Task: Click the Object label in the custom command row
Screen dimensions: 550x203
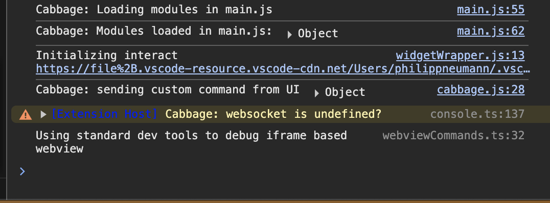Action: 345,92
